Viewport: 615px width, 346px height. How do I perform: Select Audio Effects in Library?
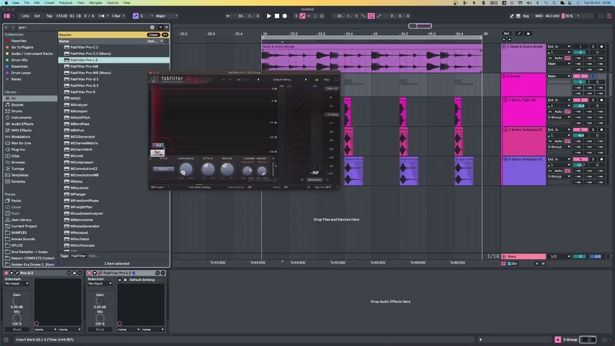pos(22,124)
